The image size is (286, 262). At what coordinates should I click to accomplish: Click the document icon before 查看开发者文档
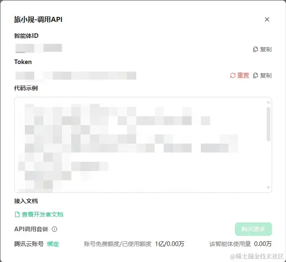(x=17, y=214)
